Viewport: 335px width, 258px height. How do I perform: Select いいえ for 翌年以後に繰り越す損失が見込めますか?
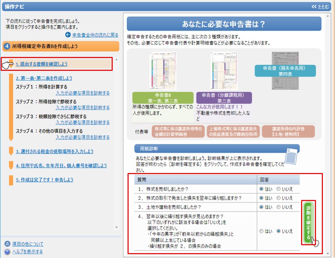point(278,231)
